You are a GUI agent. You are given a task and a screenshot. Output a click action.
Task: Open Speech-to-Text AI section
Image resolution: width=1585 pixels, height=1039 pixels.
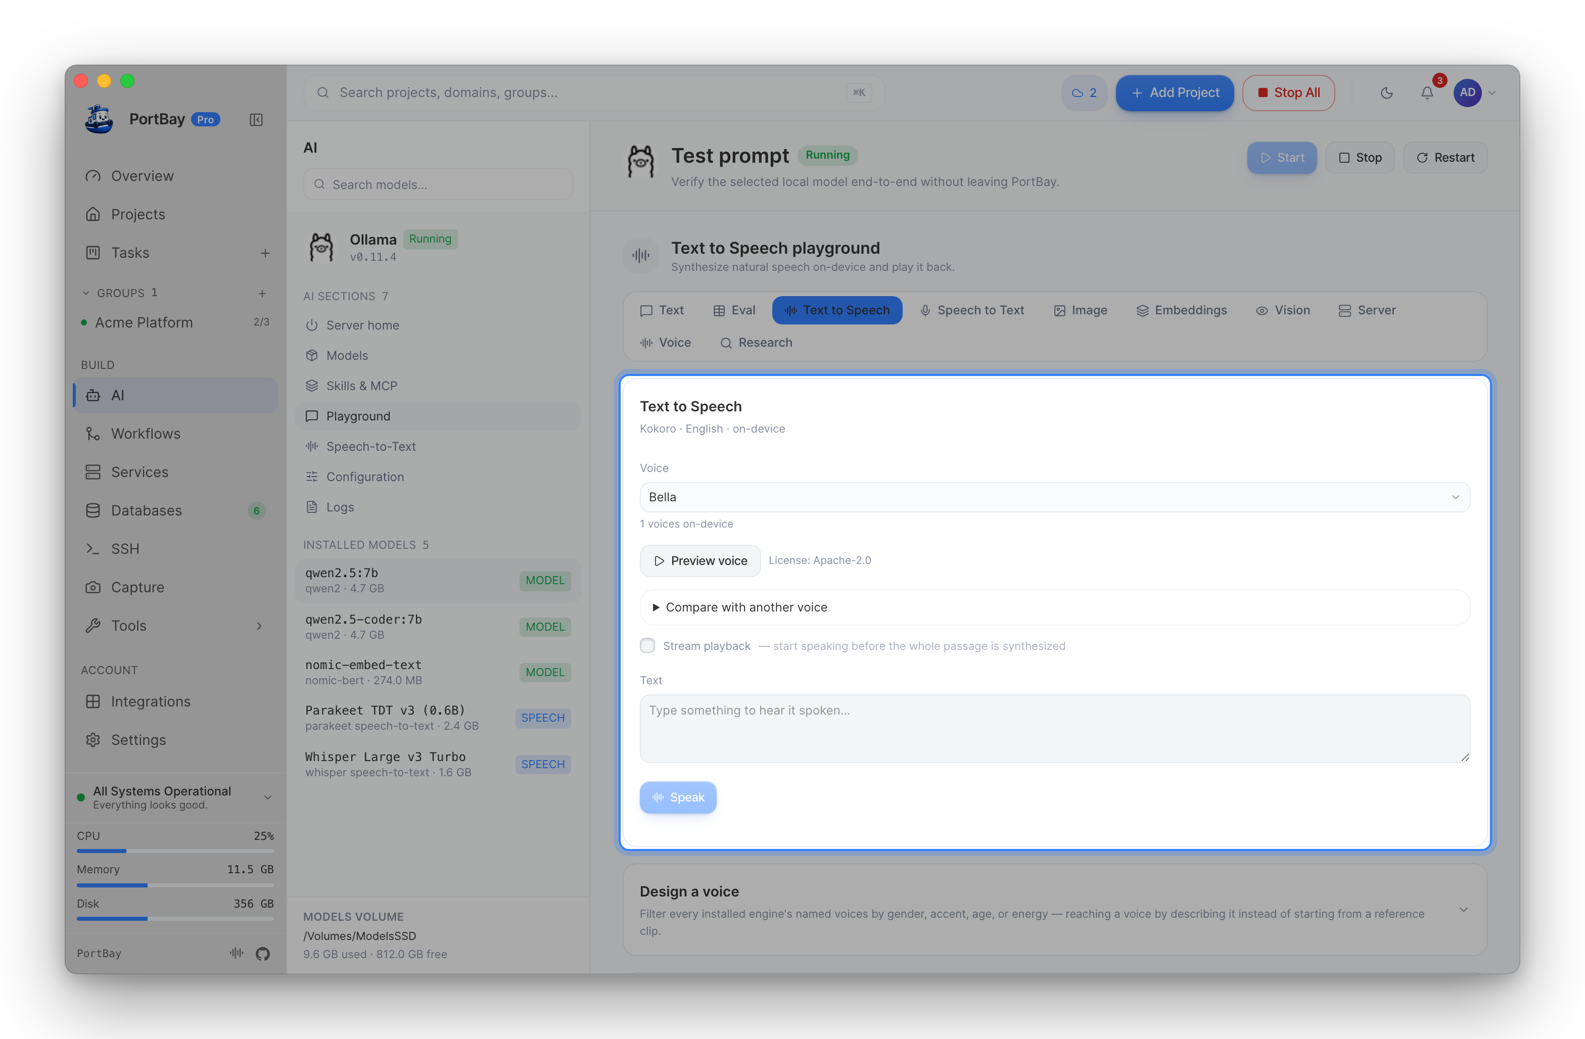(x=438, y=446)
